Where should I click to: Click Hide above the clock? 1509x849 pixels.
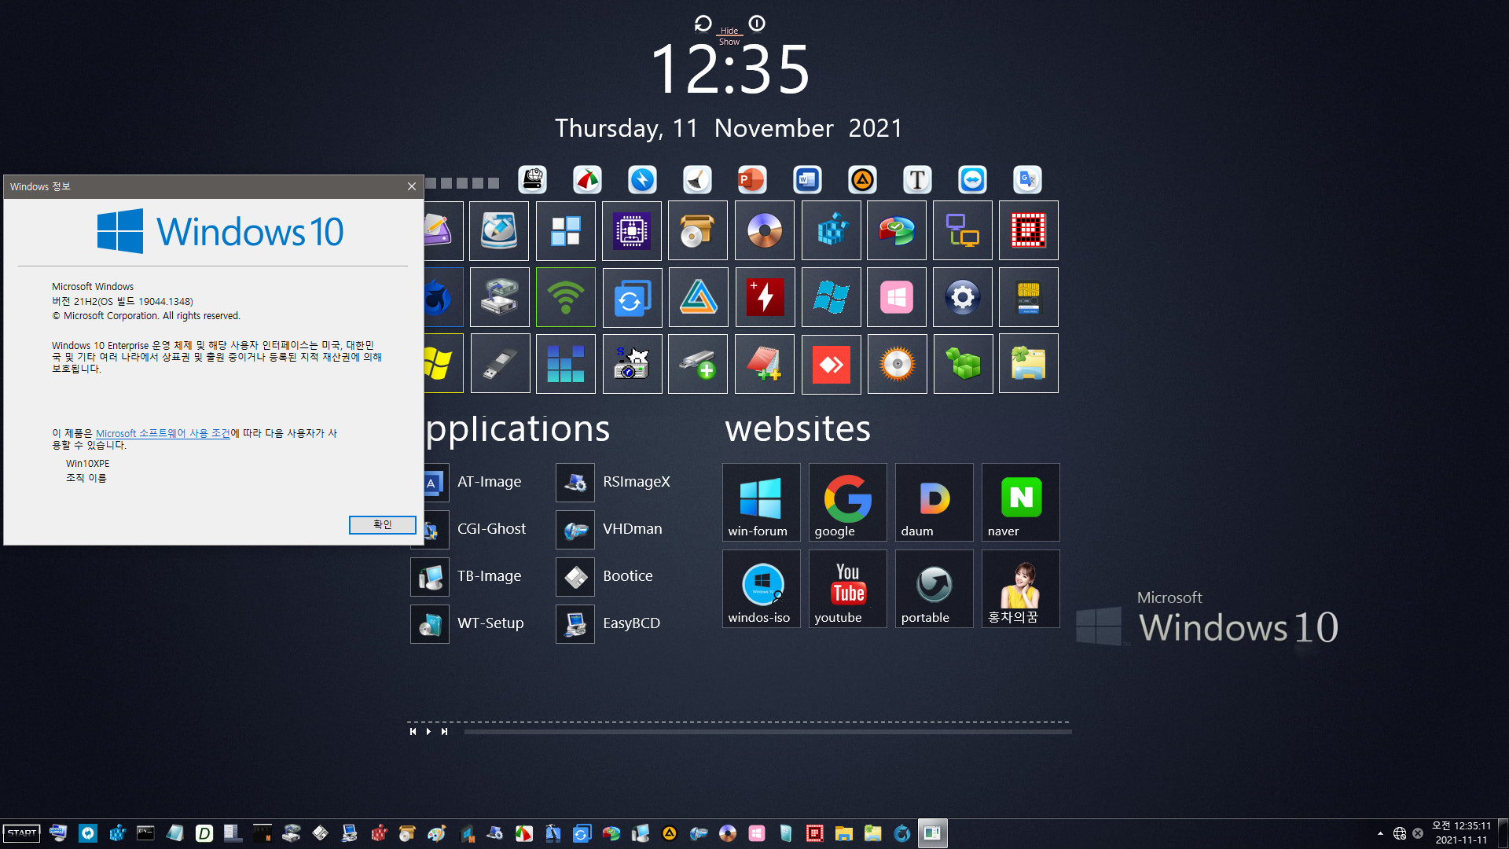[x=729, y=31]
